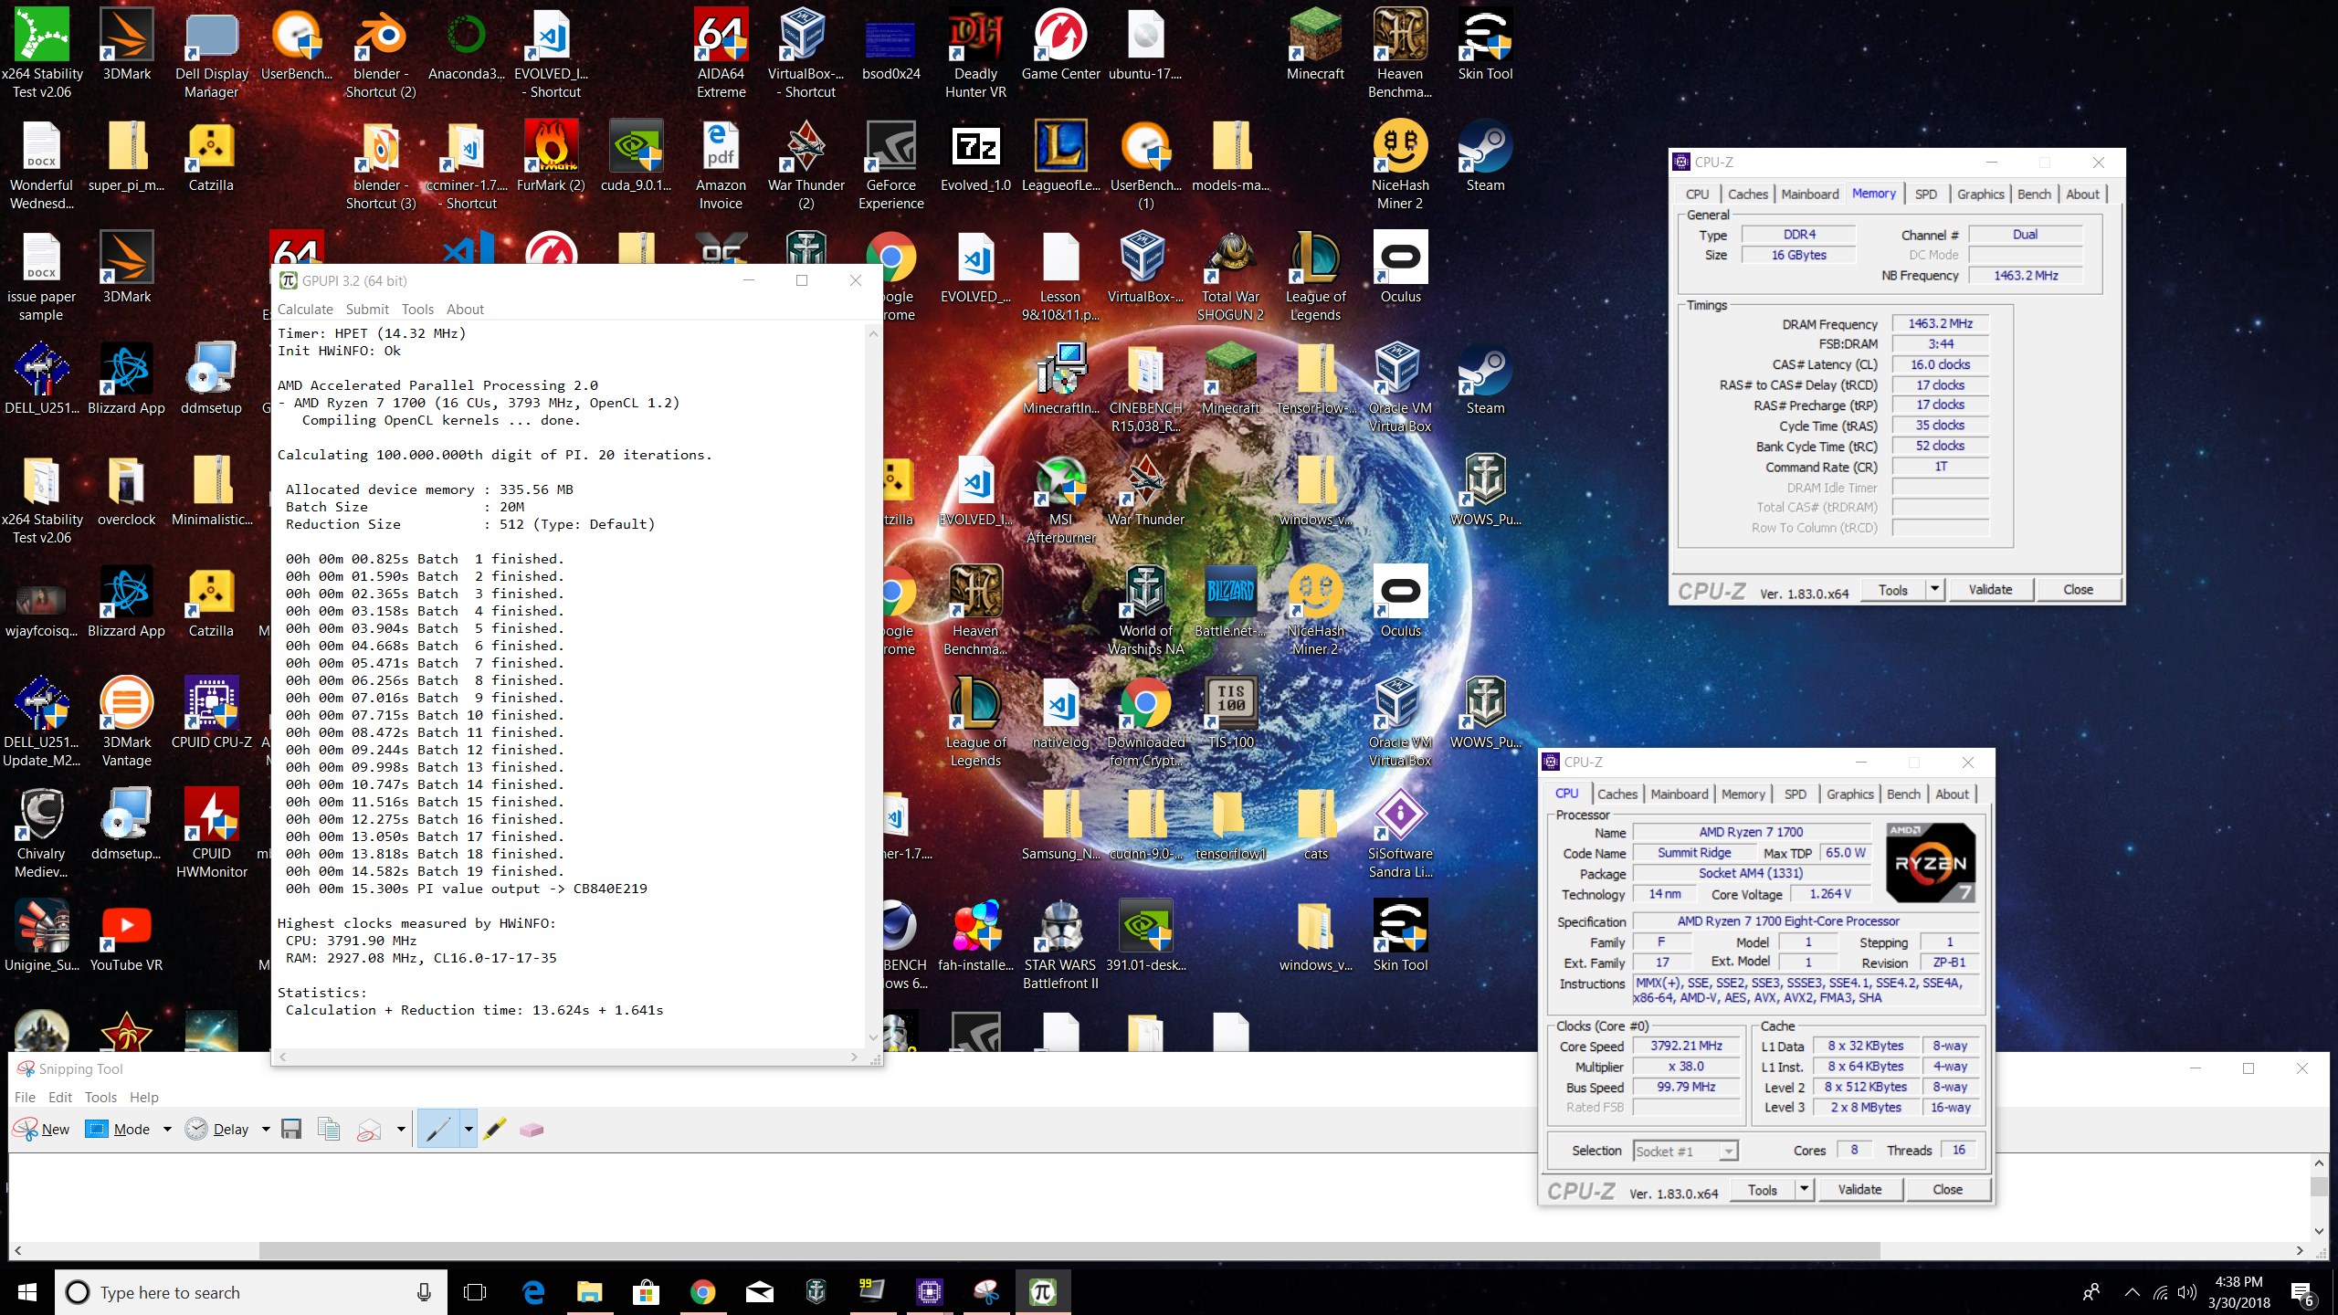Open the File menu in Snipping Tool
The image size is (2338, 1315).
pyautogui.click(x=25, y=1097)
